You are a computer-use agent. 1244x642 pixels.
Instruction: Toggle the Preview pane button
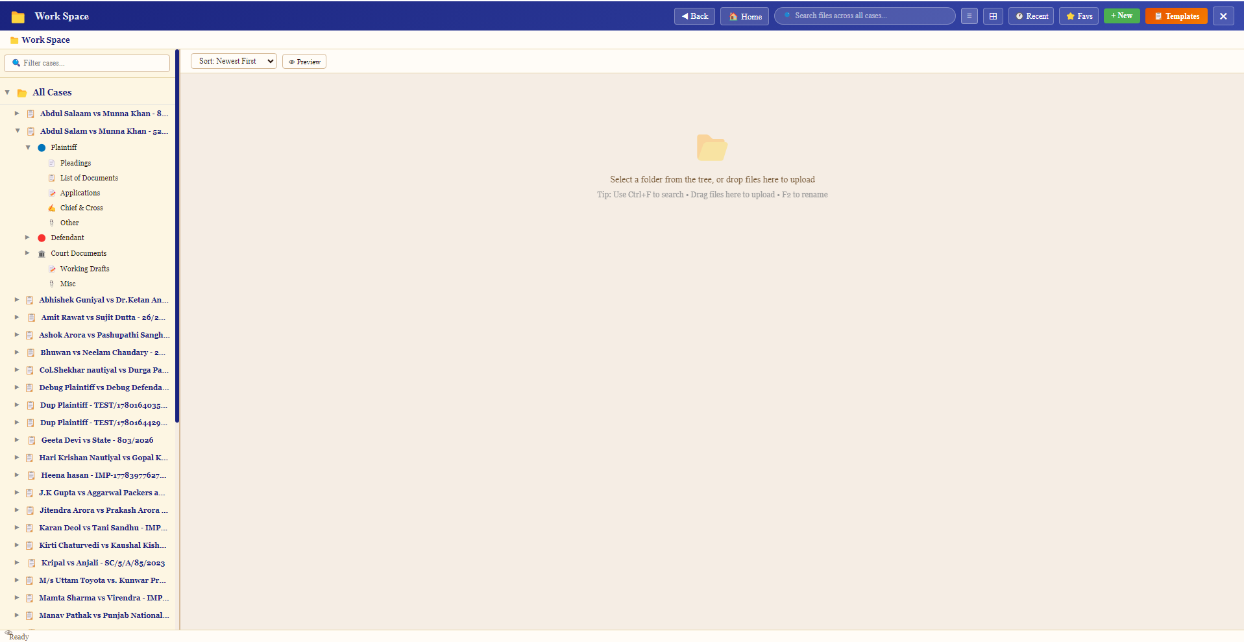point(304,62)
